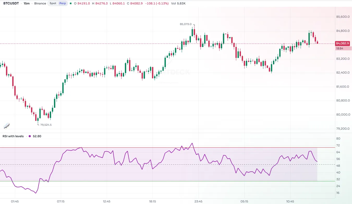Switch market type to Perp
Viewport: 352px width, 204px height.
tap(63, 3)
